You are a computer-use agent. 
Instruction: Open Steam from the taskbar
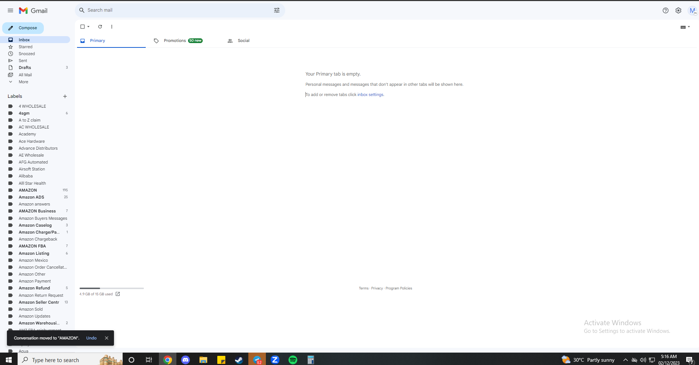pos(239,360)
